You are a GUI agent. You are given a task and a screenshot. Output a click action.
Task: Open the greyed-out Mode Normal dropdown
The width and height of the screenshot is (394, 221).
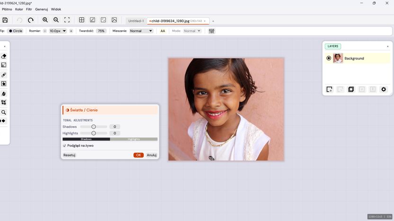coord(192,31)
